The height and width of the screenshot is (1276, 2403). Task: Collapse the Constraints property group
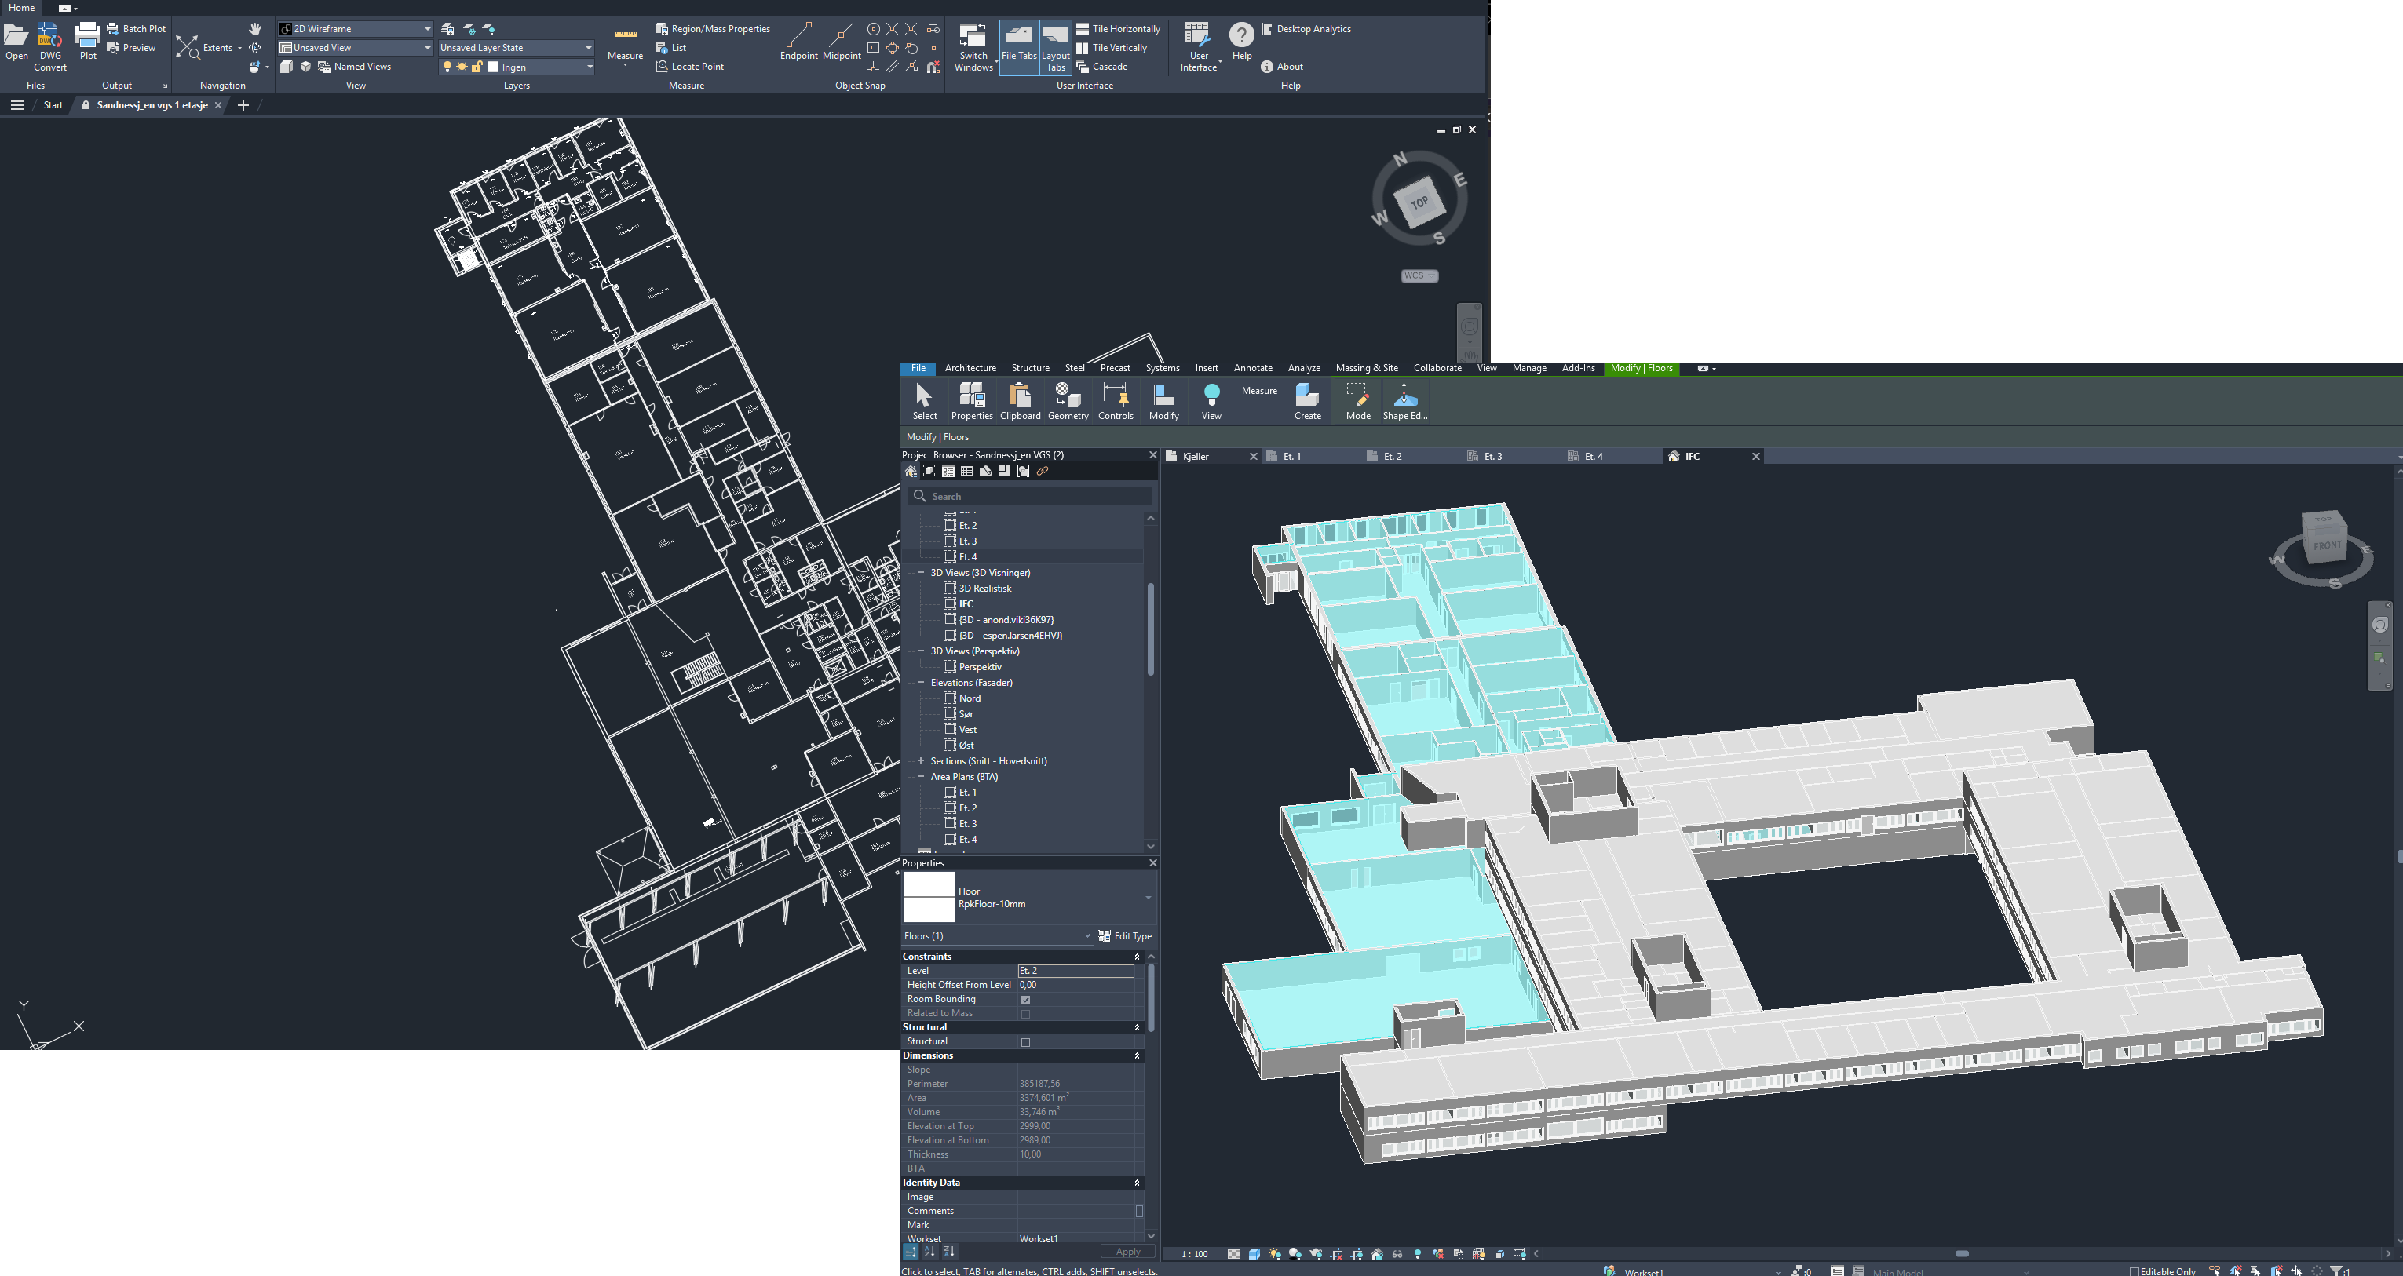click(x=1136, y=957)
